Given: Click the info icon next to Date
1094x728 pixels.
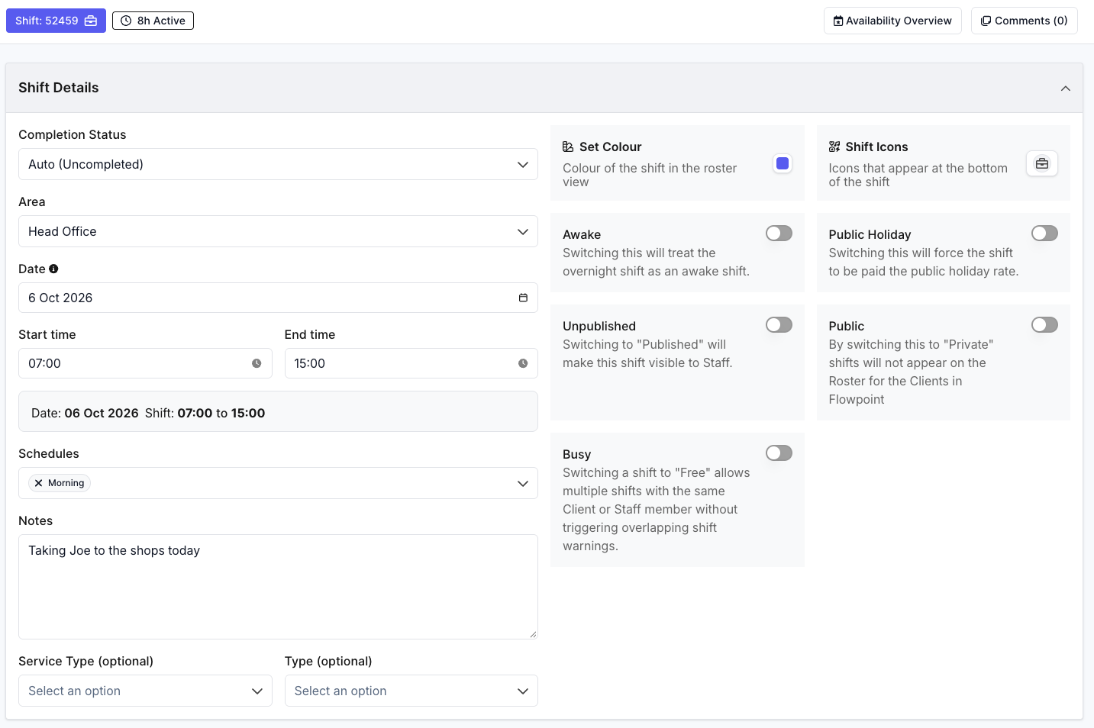Looking at the screenshot, I should (x=53, y=269).
